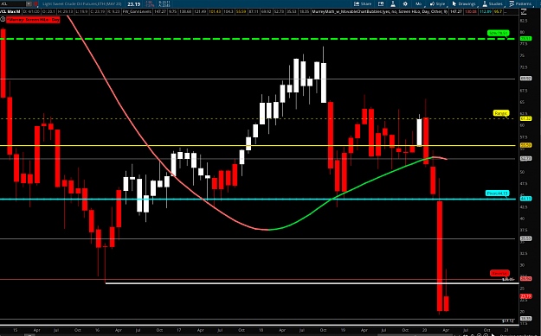Image resolution: width=541 pixels, height=336 pixels.
Task: Open the Drawings menu
Action: click(464, 3)
